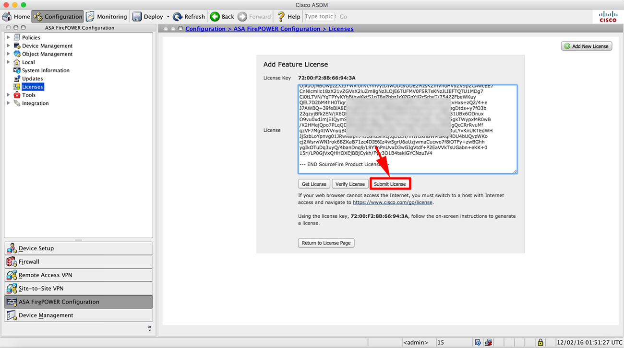Open the www.cisco.com/go/license link
624x348 pixels.
tap(393, 202)
